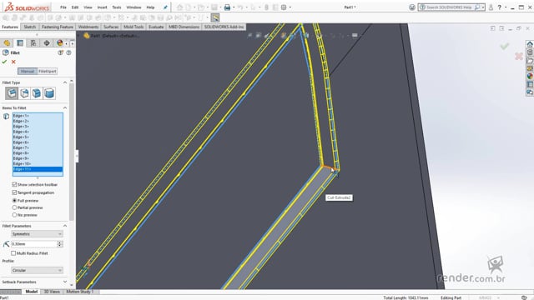Click the user login icon in the title bar
The height and width of the screenshot is (300, 534).
[x=491, y=7]
